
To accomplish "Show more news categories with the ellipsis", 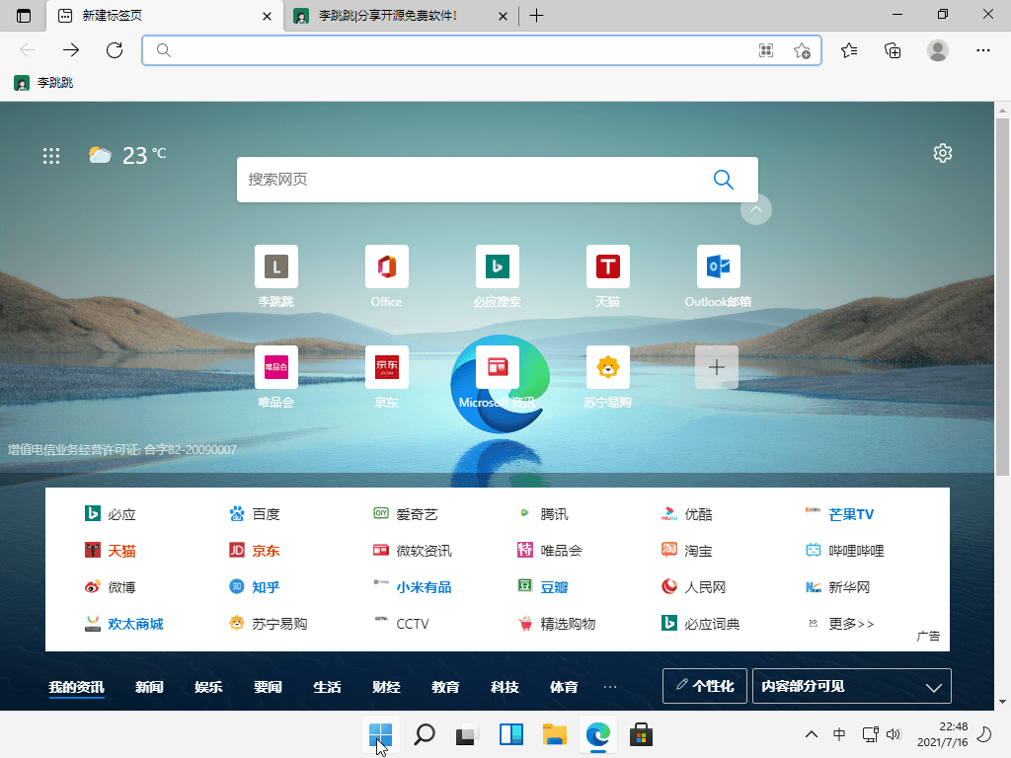I will tap(610, 687).
